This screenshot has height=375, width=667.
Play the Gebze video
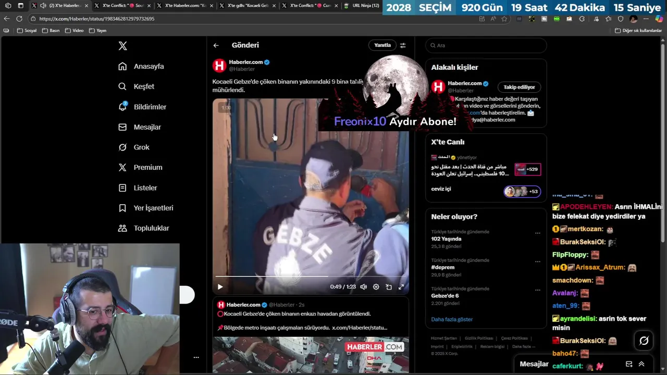click(220, 286)
